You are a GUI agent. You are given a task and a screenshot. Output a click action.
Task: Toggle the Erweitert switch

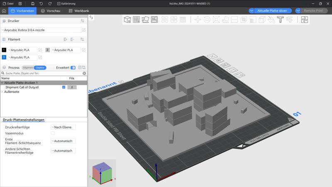coord(73,68)
